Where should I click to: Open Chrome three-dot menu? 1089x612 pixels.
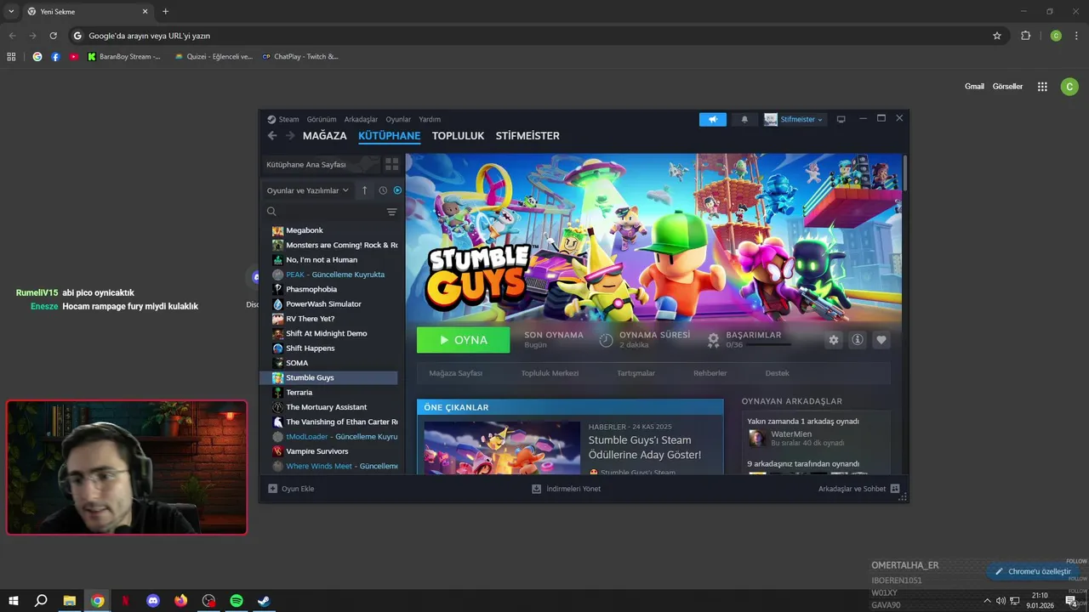click(x=1077, y=36)
